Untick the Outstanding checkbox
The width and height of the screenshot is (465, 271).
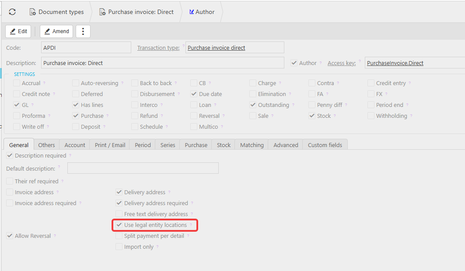(x=253, y=105)
